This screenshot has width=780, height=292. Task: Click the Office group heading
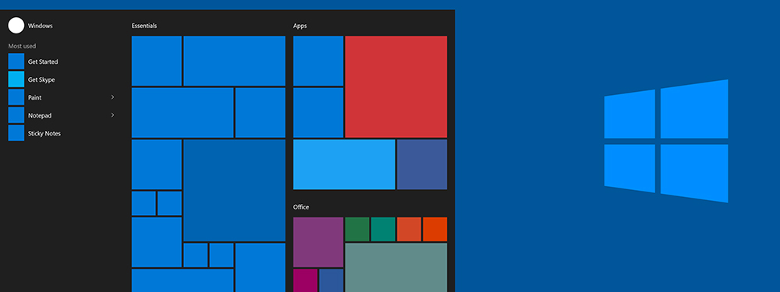301,207
